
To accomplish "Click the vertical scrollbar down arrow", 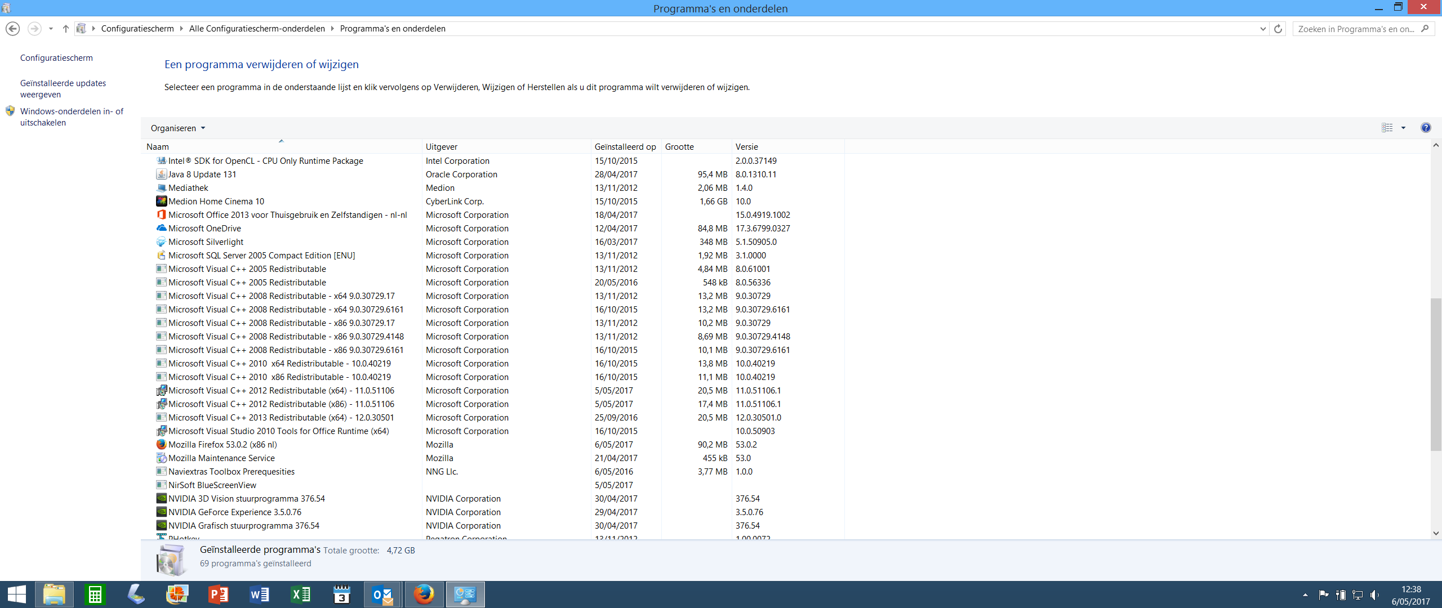I will point(1436,533).
